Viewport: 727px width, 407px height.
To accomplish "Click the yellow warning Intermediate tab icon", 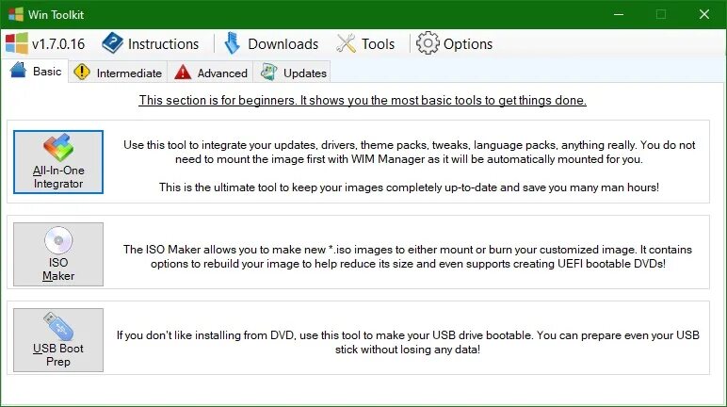I will tap(82, 72).
